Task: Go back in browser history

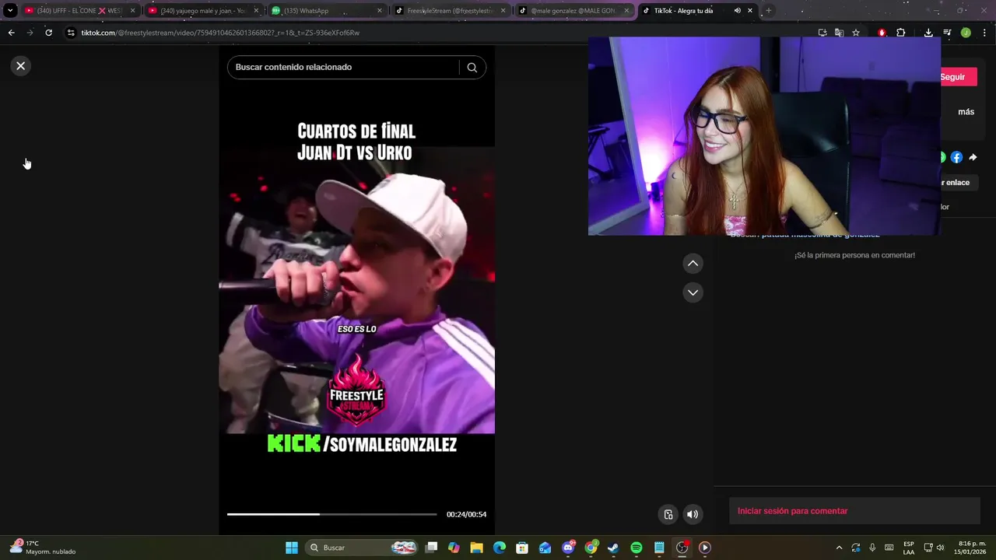Action: click(11, 33)
